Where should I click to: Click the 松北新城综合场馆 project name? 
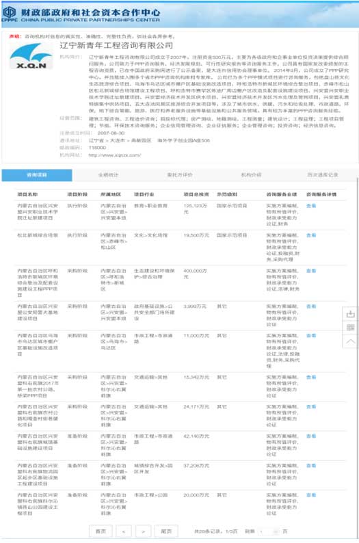(38, 235)
